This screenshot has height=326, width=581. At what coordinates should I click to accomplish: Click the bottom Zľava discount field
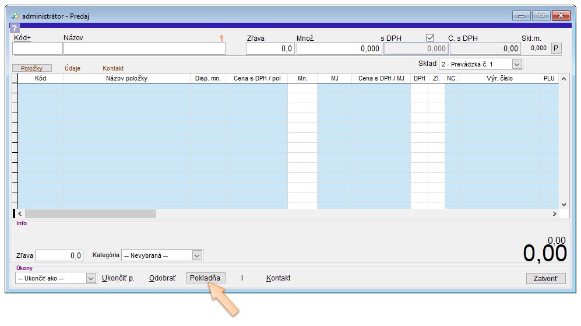[x=59, y=255]
